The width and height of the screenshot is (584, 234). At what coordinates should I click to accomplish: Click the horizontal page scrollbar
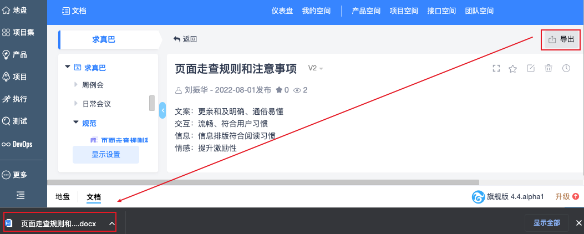(x=263, y=182)
